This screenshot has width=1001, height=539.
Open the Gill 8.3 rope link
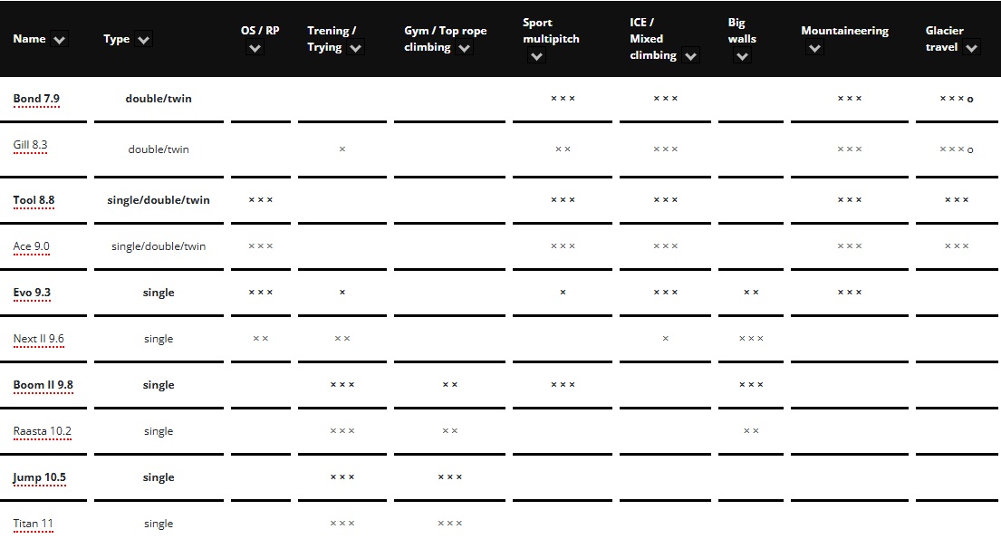coord(30,144)
